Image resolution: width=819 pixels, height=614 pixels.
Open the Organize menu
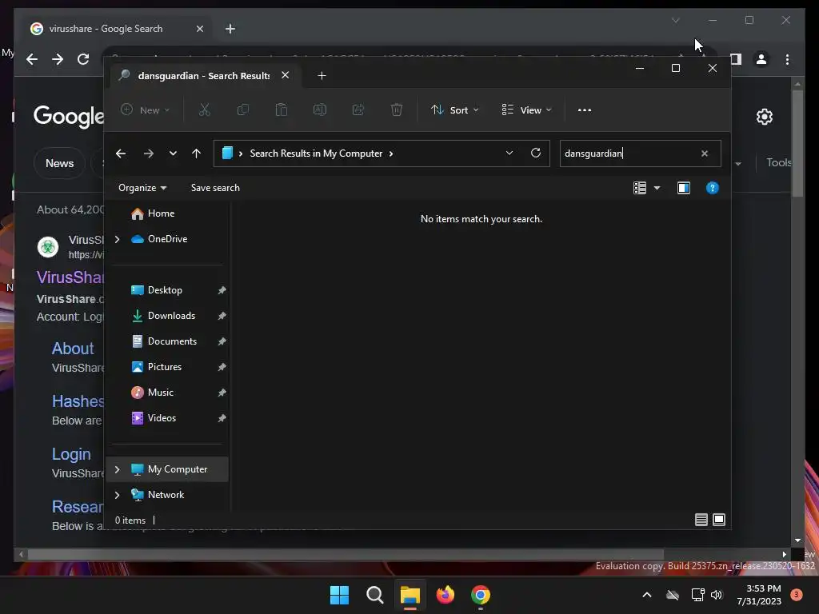142,188
